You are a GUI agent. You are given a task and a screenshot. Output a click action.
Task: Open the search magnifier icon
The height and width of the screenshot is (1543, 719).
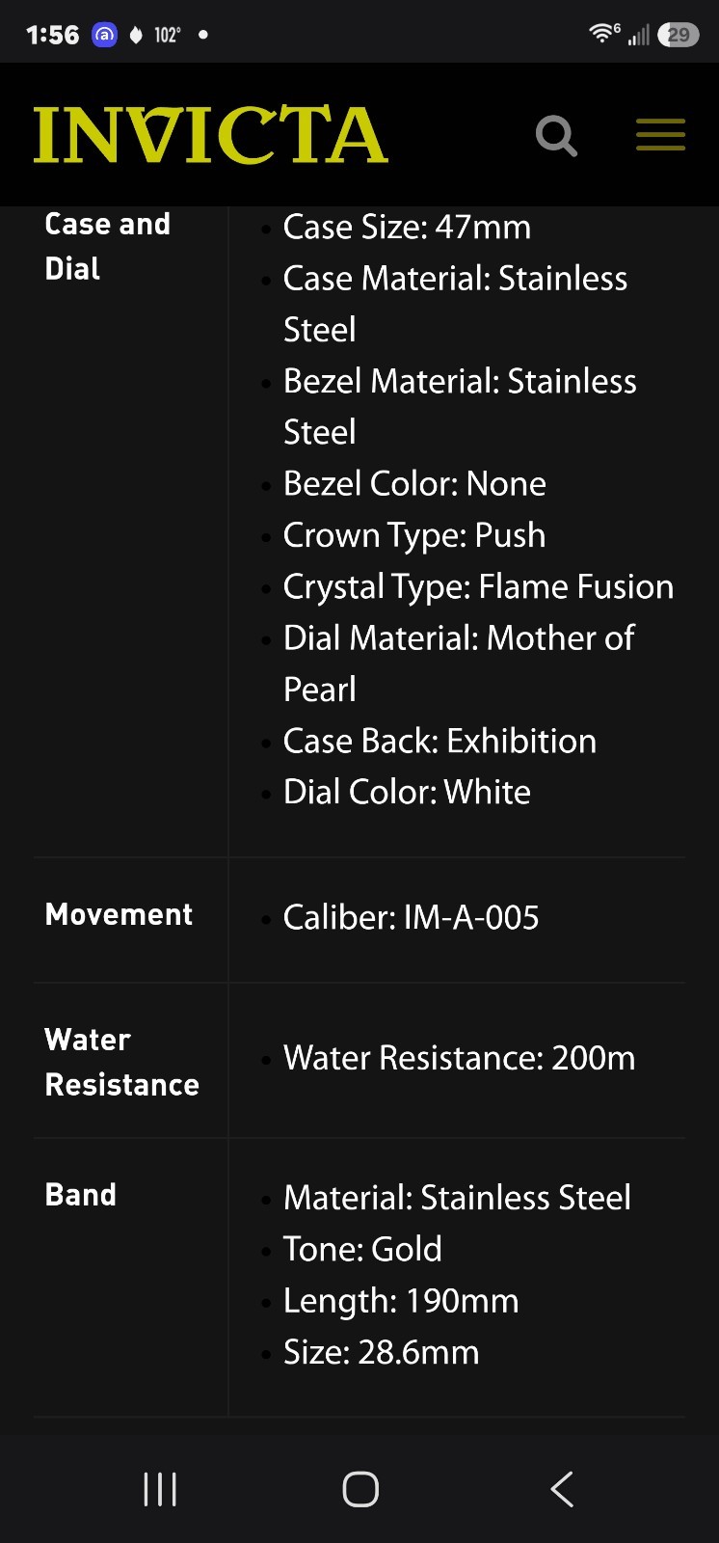[x=556, y=136]
